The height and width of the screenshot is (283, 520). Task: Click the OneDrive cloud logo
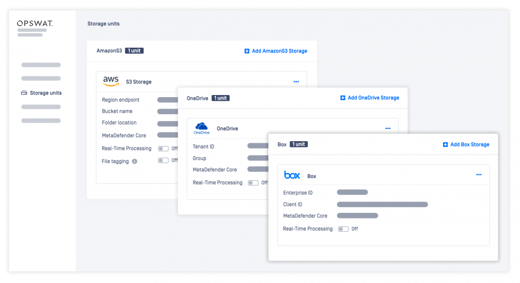pos(202,128)
